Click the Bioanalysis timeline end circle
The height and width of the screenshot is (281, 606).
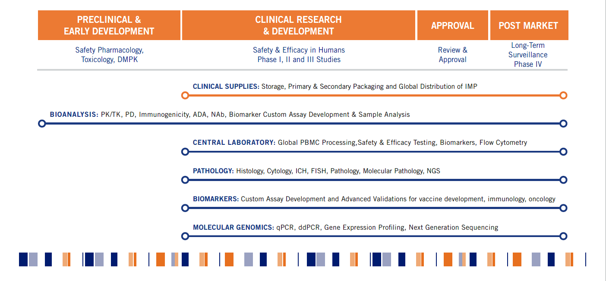pyautogui.click(x=563, y=124)
